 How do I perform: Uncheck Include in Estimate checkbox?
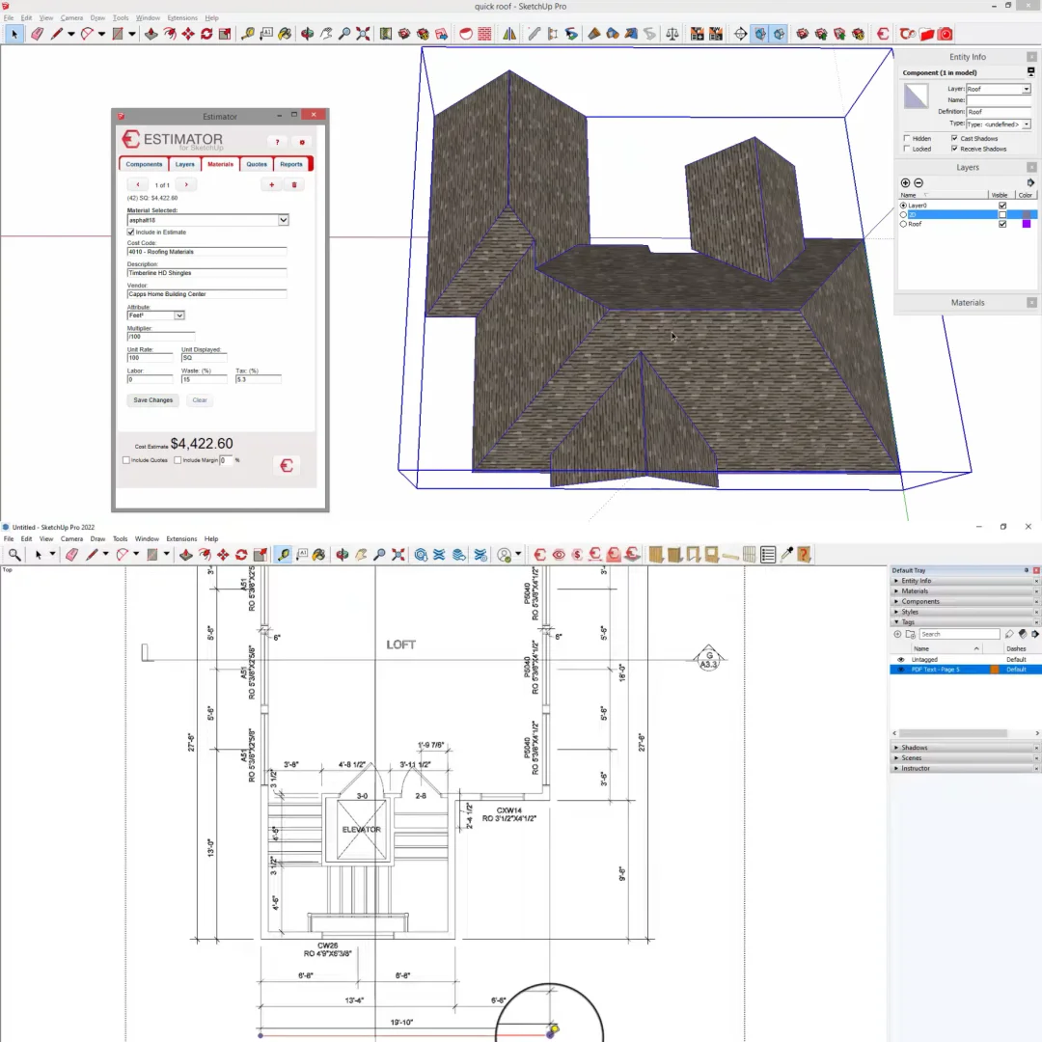[x=131, y=233]
